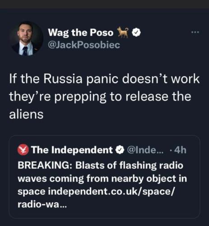Open the @JackPosobiec handle link

pos(84,45)
